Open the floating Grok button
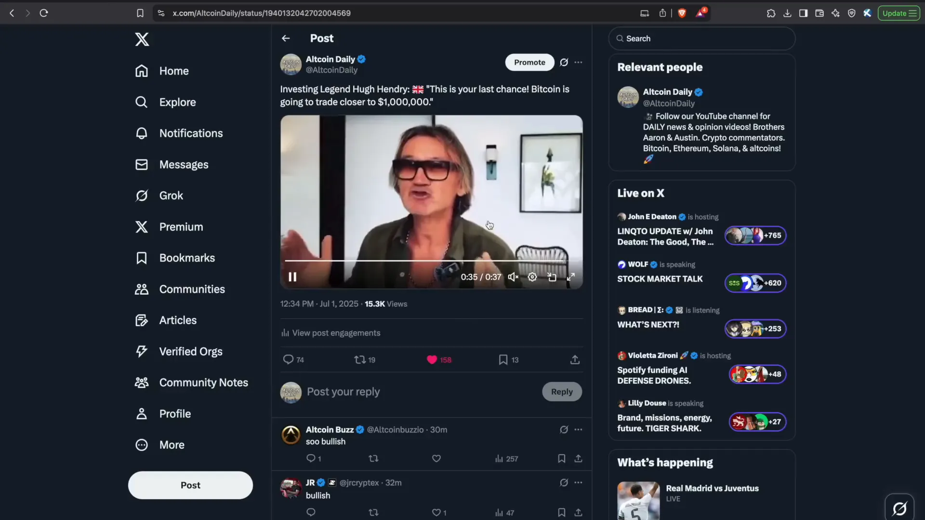The width and height of the screenshot is (925, 520). pyautogui.click(x=899, y=508)
